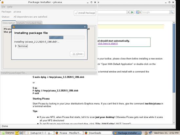Follow the 'click here to start it' link
This screenshot has width=180, height=135.
pos(108,43)
